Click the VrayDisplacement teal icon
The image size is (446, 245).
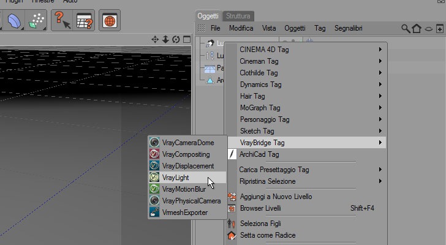click(x=154, y=166)
